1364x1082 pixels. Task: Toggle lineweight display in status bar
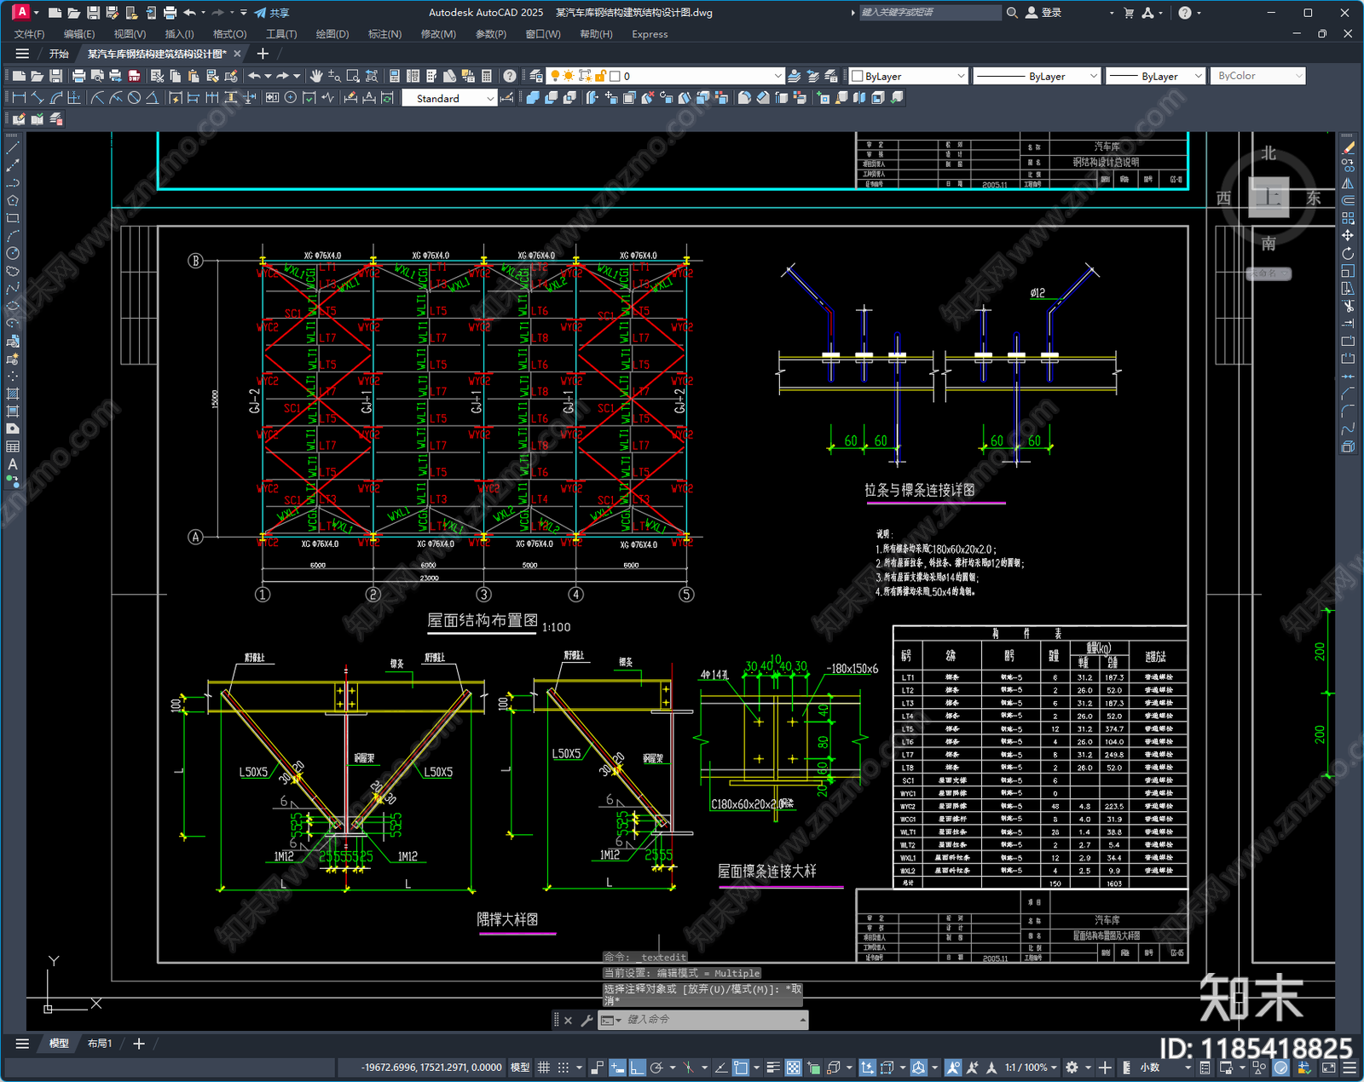[x=772, y=1068]
